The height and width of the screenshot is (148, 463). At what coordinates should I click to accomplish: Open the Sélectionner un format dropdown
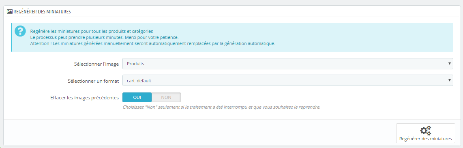(287, 80)
